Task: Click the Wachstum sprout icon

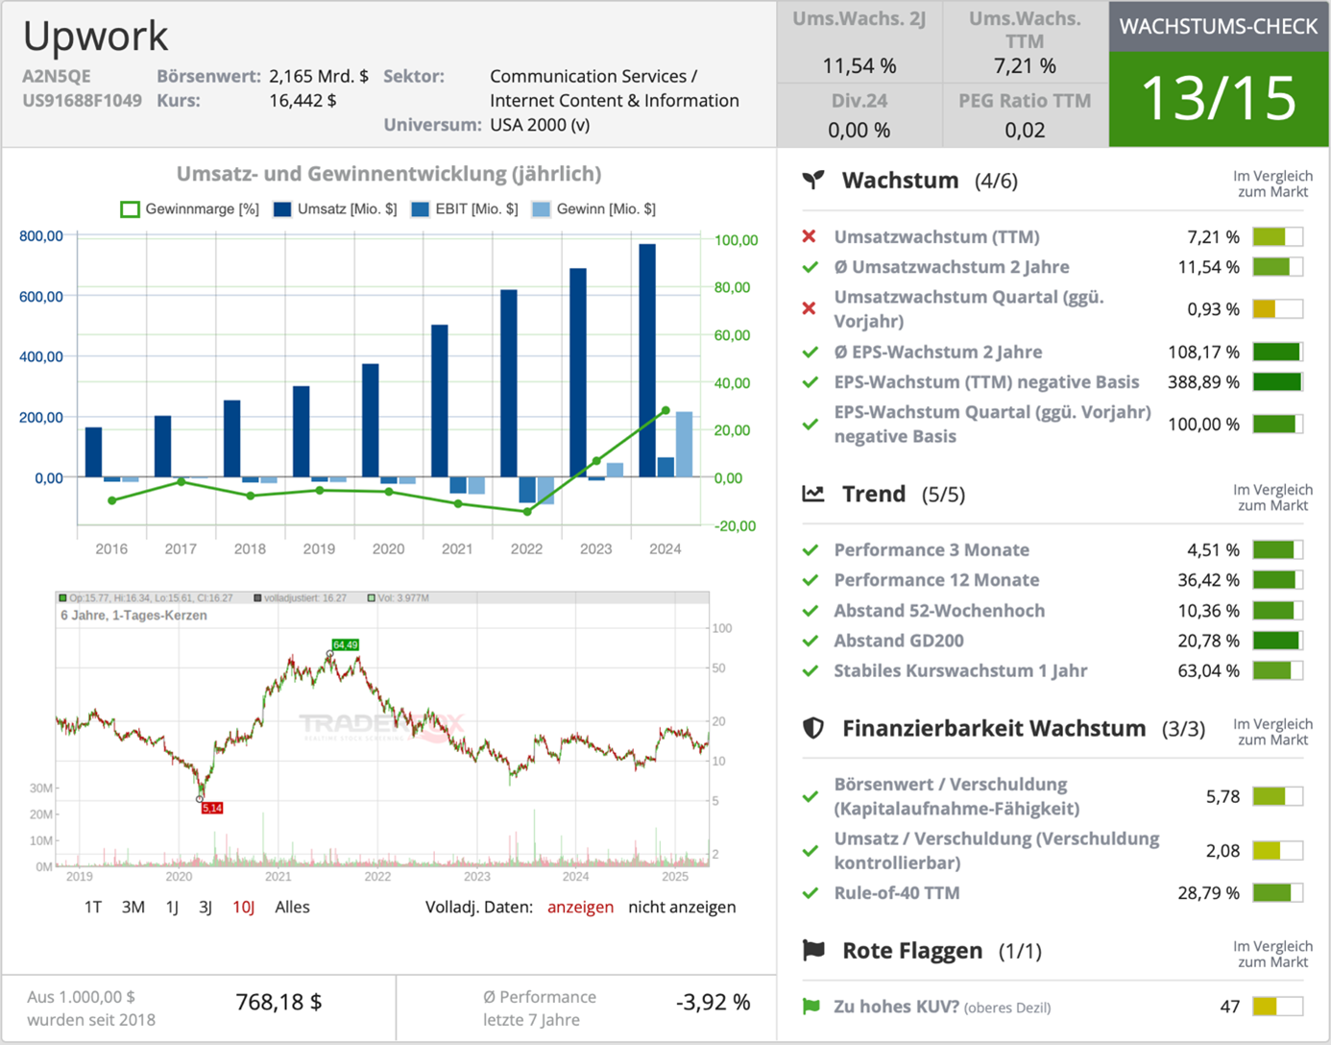Action: pos(813,180)
